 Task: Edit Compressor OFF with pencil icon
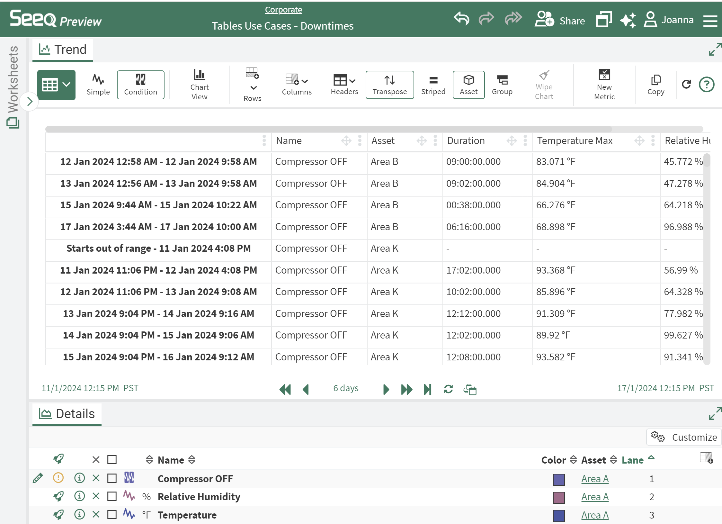(38, 478)
